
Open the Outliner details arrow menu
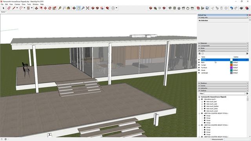247,94
